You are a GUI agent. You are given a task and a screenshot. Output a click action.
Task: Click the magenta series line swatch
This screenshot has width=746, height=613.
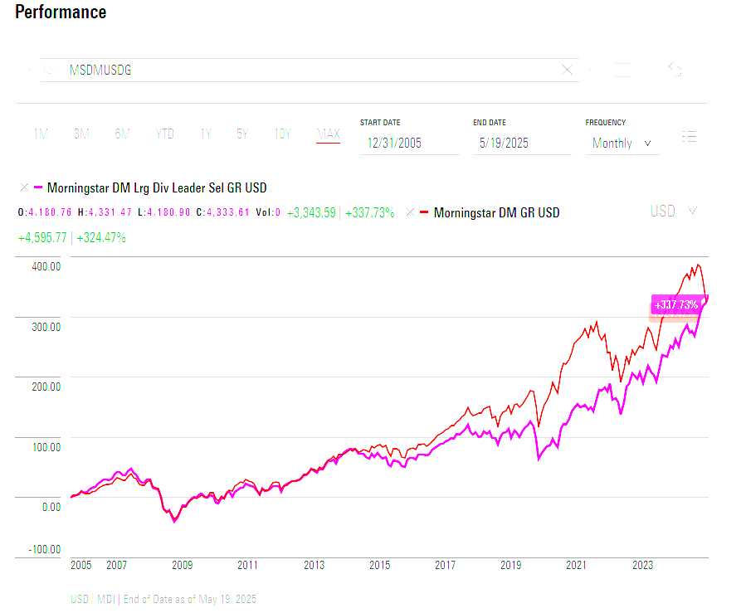[37, 188]
